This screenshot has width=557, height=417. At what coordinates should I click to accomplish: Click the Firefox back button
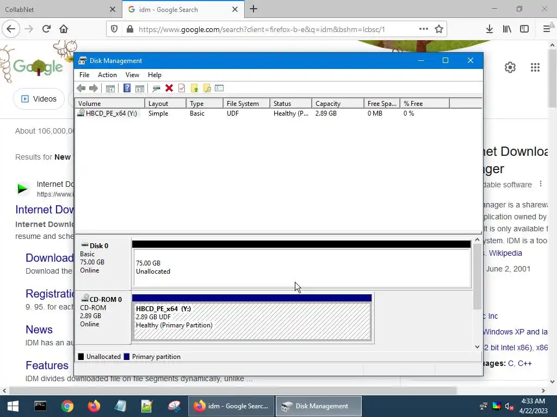pos(11,29)
